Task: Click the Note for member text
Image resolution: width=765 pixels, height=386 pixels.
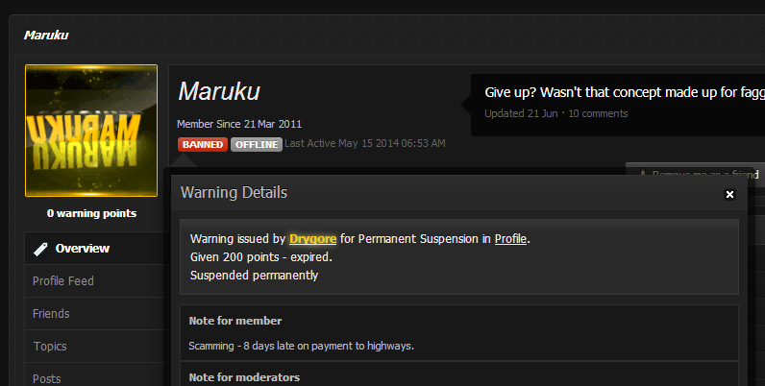Action: [235, 321]
